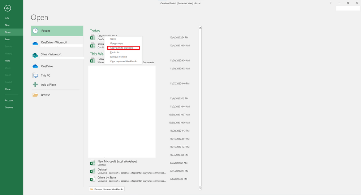Click the 7/6/2020 4:34 PM timestamp
The width and height of the screenshot is (361, 195).
(179, 179)
